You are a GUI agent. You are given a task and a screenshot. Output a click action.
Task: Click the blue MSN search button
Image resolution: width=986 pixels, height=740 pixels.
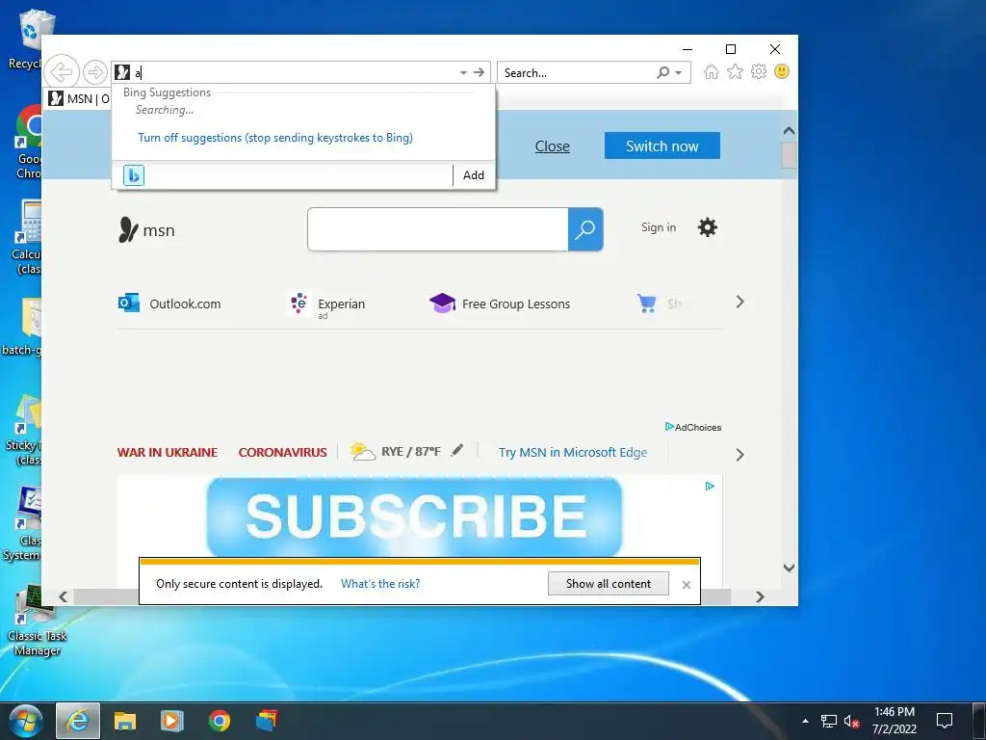click(x=585, y=229)
